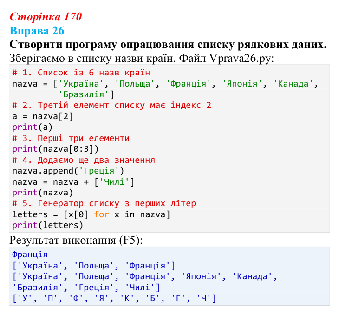This screenshot has height=315, width=339.
Task: Click output list of first letters ['У', 'П', ...]
Action: tap(114, 299)
